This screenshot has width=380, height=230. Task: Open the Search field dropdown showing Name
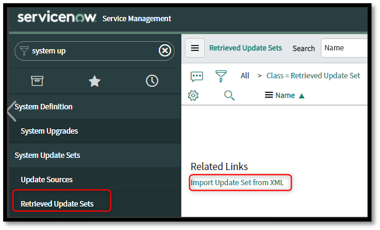[x=344, y=48]
